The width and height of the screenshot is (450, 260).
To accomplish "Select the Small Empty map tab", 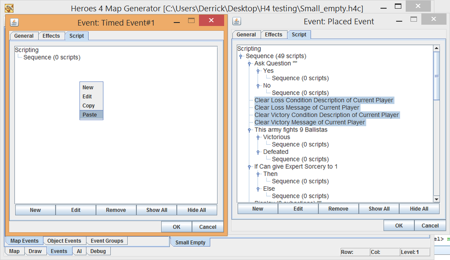I will pyautogui.click(x=191, y=242).
